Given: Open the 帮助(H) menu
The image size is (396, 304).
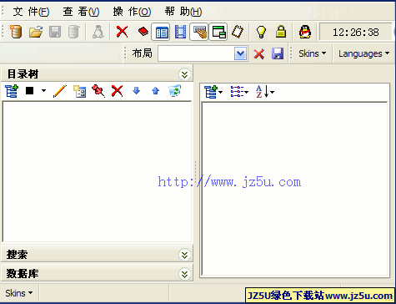Looking at the screenshot, I should click(183, 12).
